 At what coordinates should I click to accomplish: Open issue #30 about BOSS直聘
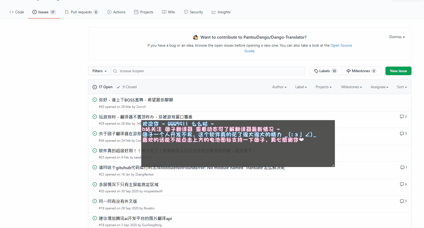pos(136,100)
